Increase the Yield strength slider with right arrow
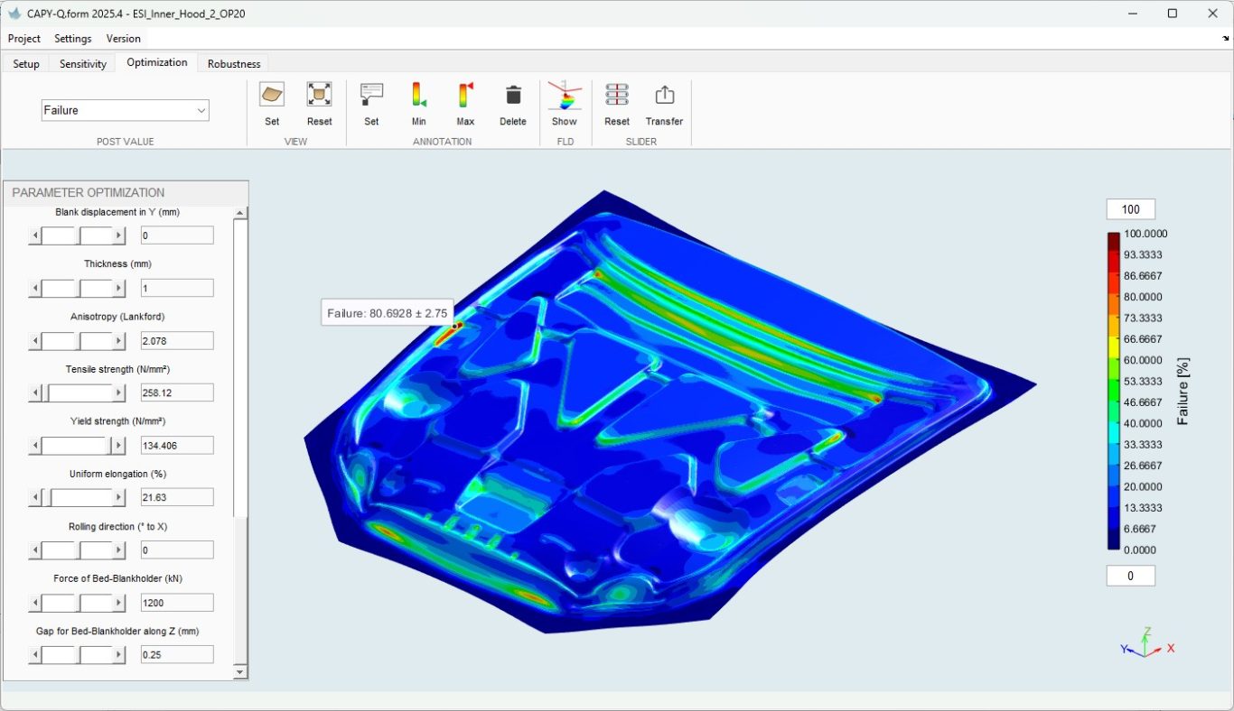 click(x=118, y=446)
